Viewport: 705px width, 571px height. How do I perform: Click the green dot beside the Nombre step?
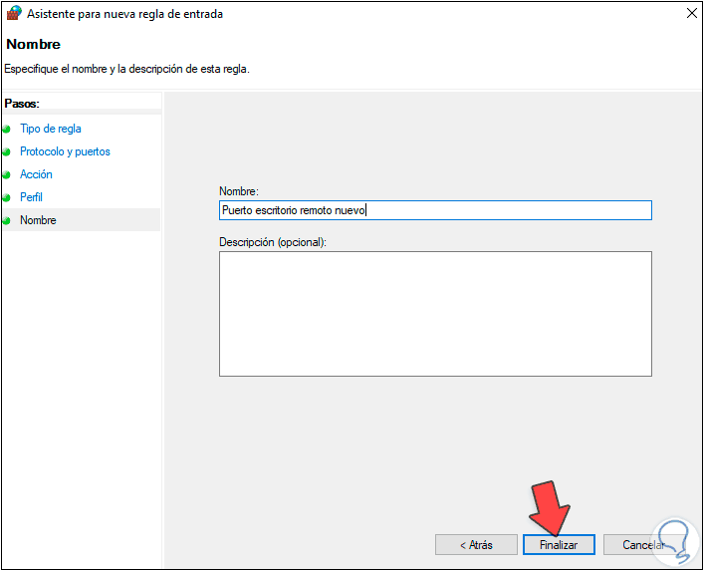tap(7, 221)
